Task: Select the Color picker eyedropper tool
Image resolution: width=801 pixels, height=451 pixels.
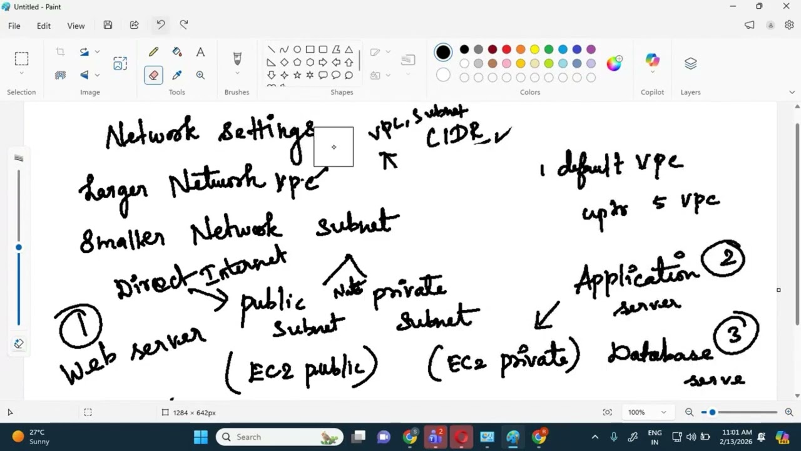Action: (x=177, y=75)
